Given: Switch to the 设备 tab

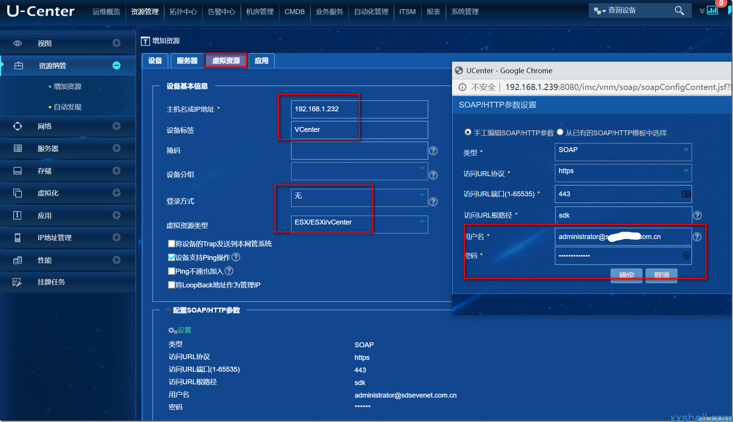Looking at the screenshot, I should pyautogui.click(x=155, y=61).
